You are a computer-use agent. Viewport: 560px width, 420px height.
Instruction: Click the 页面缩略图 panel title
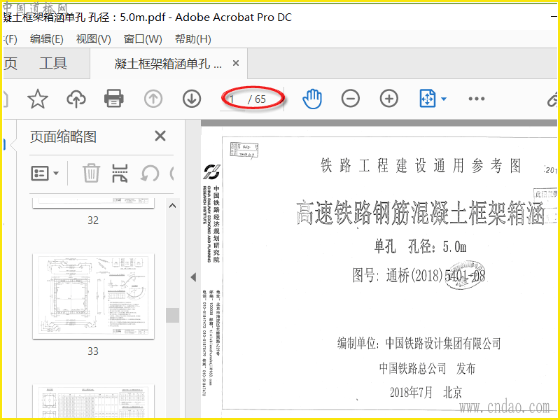point(63,136)
